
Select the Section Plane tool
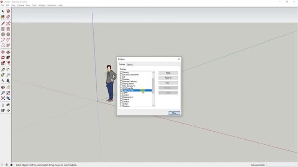[x=8, y=110]
